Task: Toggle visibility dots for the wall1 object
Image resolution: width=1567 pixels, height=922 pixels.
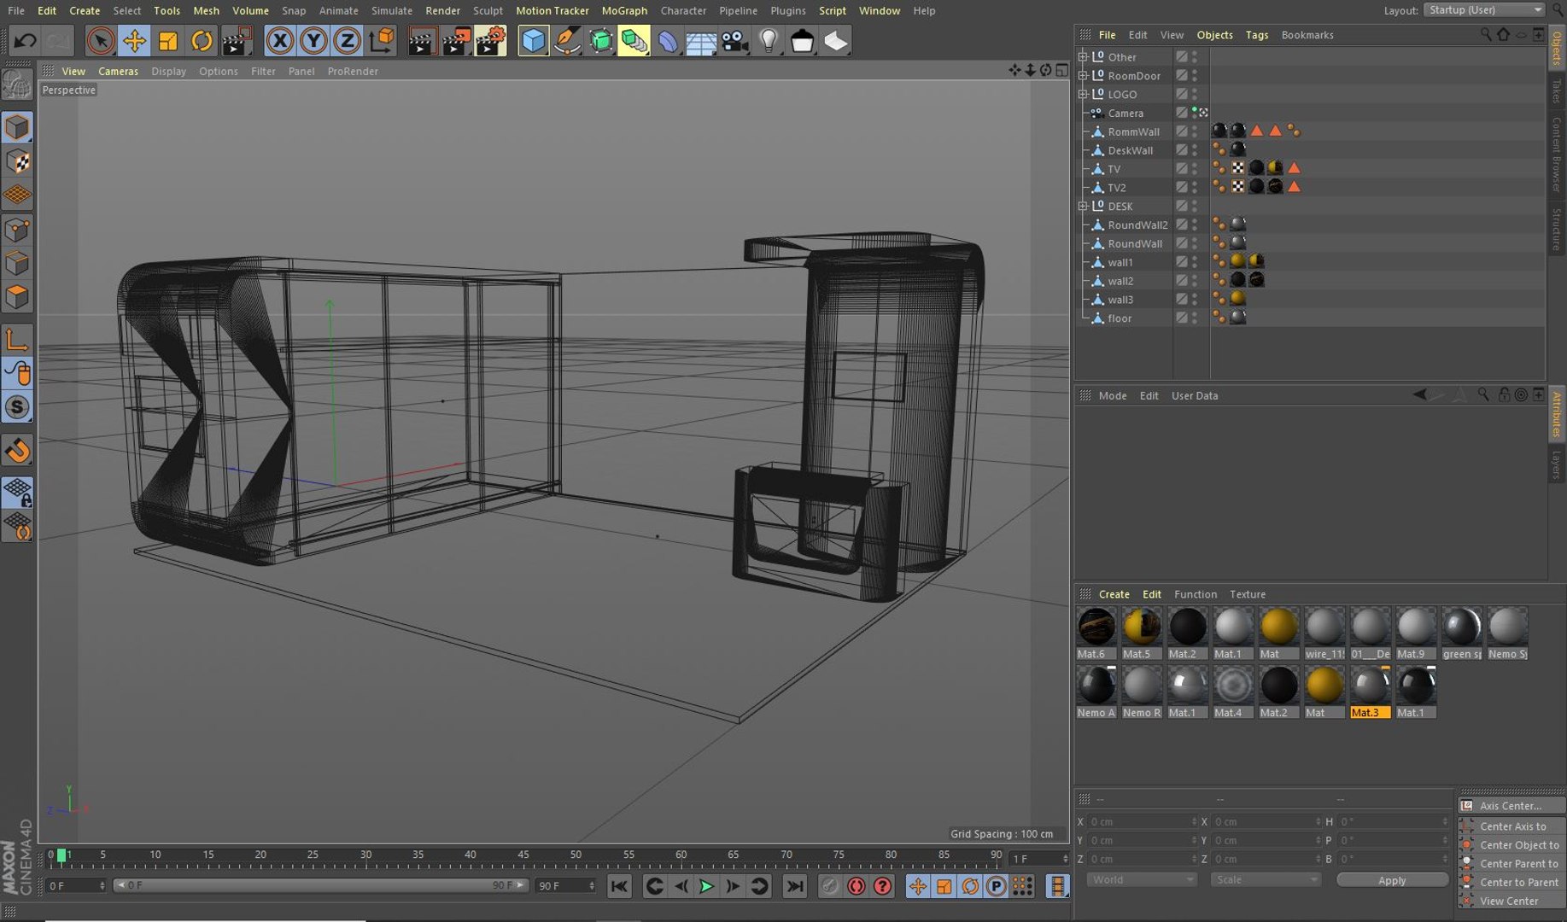Action: coord(1194,262)
